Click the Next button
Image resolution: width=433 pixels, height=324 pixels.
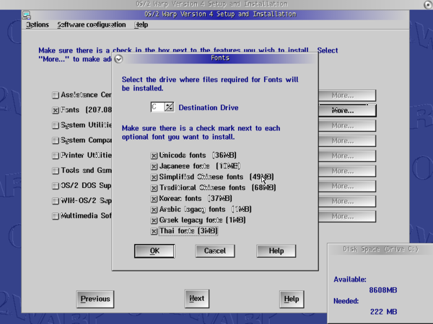[x=197, y=299]
